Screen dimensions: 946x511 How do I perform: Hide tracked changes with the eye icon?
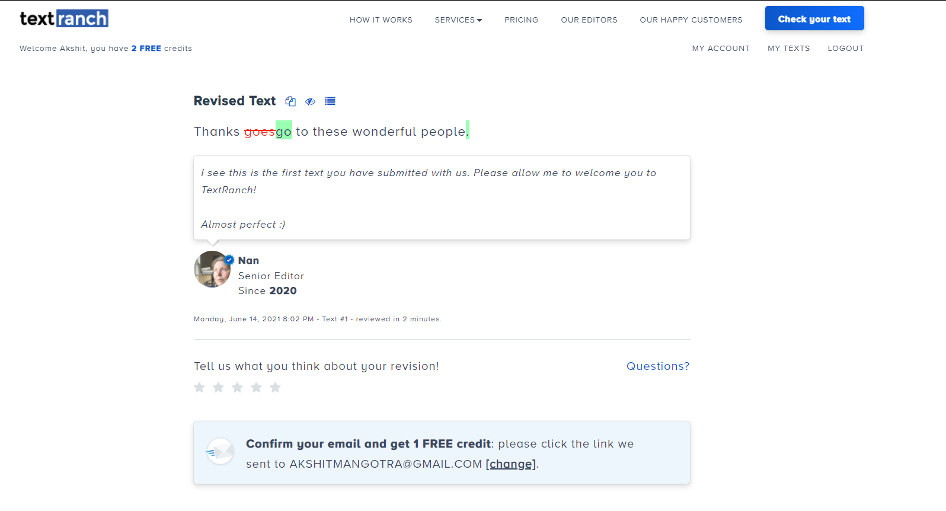310,101
